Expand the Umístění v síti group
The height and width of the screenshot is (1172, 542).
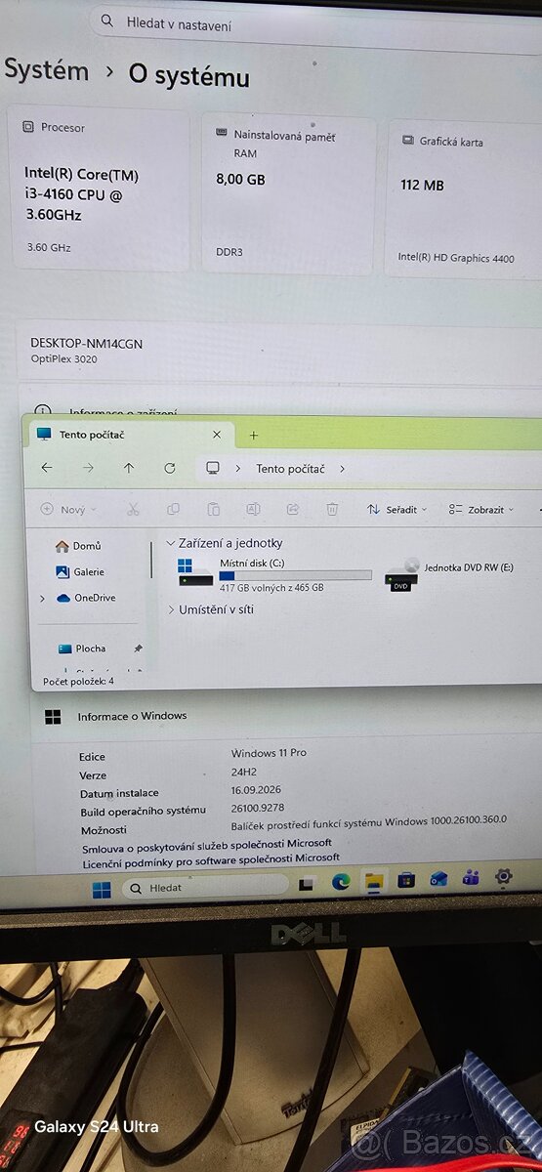(x=172, y=609)
